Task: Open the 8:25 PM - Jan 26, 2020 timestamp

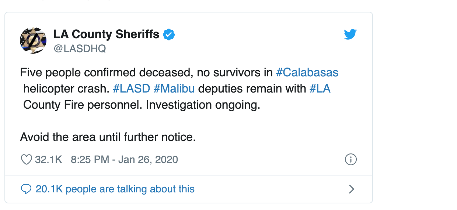Action: [125, 160]
